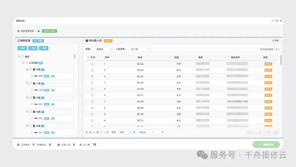Viewport: 296px width, 167px height.
Task: Click the 收起 collapse-all icon button
Action: 33,48
